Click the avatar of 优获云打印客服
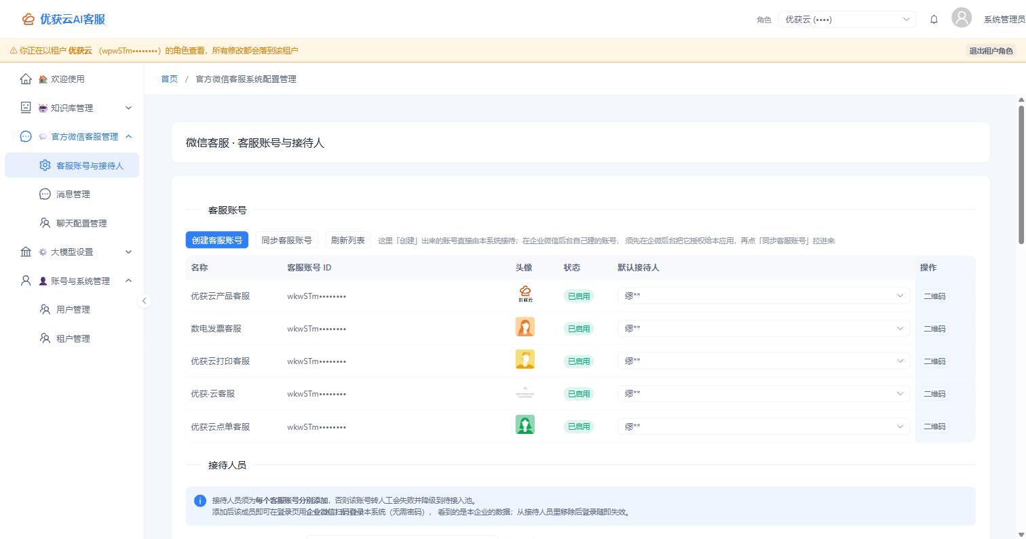 coord(525,359)
